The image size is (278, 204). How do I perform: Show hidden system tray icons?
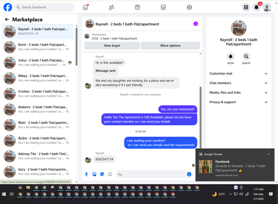tap(230, 194)
